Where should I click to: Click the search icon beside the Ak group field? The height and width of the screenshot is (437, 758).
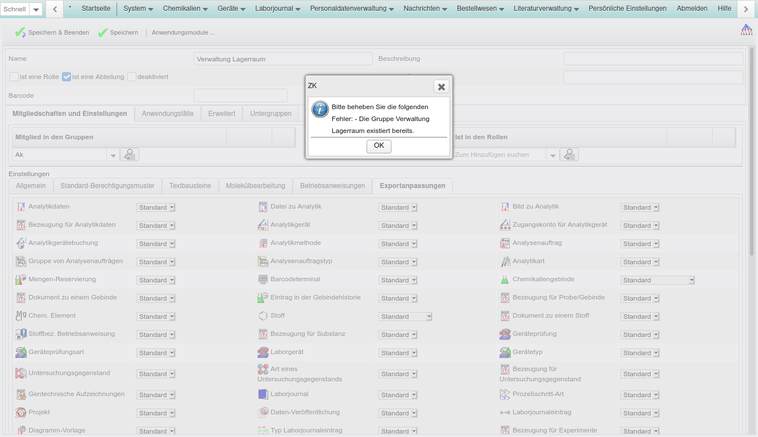[x=130, y=155]
